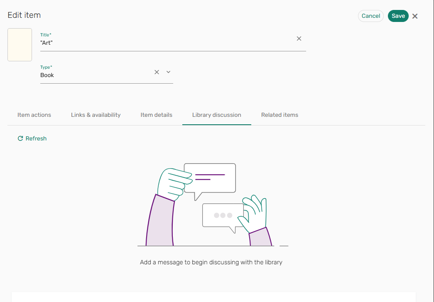Click the 'Edit item' heading

tap(24, 15)
